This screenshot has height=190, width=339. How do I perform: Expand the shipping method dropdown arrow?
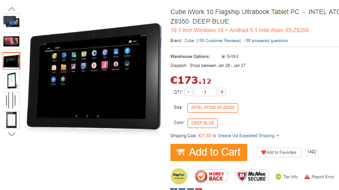pos(278,136)
